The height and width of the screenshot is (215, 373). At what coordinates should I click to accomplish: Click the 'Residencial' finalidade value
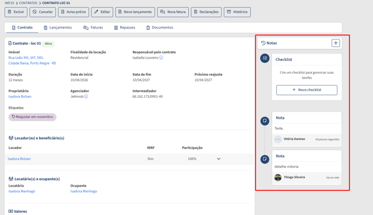[x=79, y=58]
